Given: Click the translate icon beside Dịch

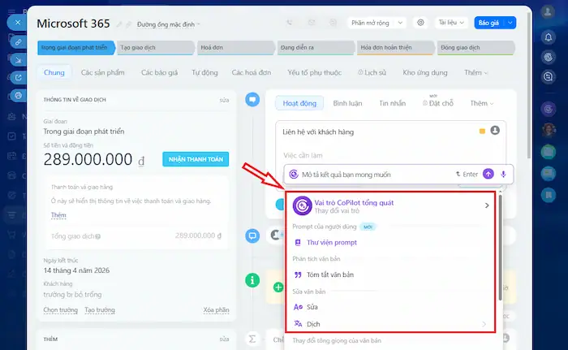Looking at the screenshot, I should point(298,323).
